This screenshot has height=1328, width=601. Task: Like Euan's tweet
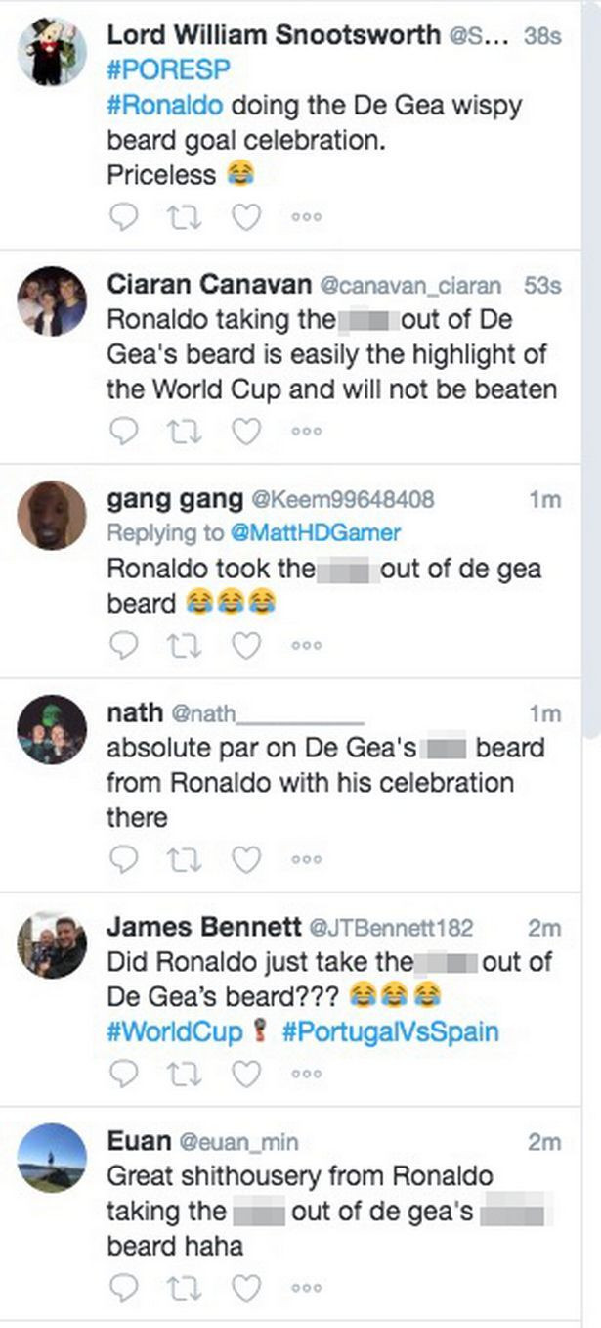(246, 1287)
